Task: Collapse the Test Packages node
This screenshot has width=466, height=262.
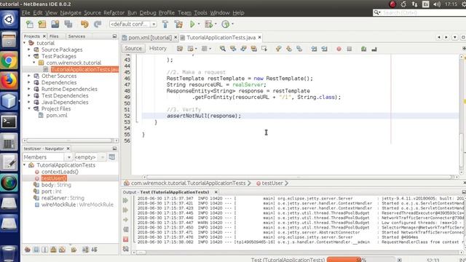Action: (x=29, y=56)
